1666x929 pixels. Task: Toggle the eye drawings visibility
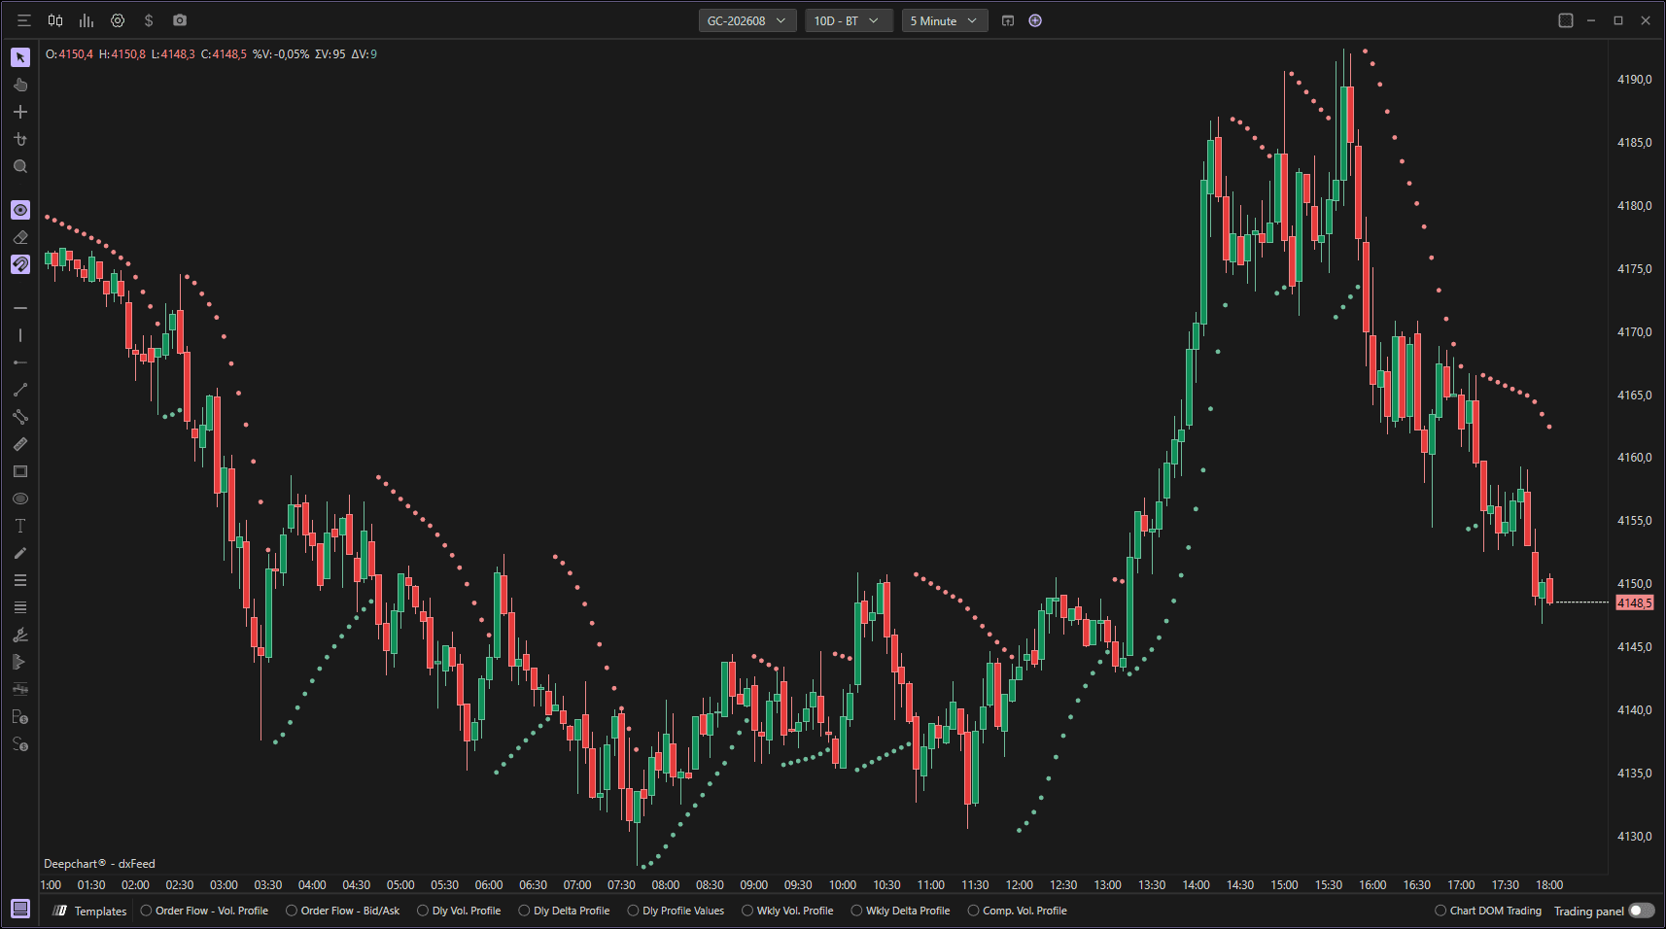coord(20,210)
